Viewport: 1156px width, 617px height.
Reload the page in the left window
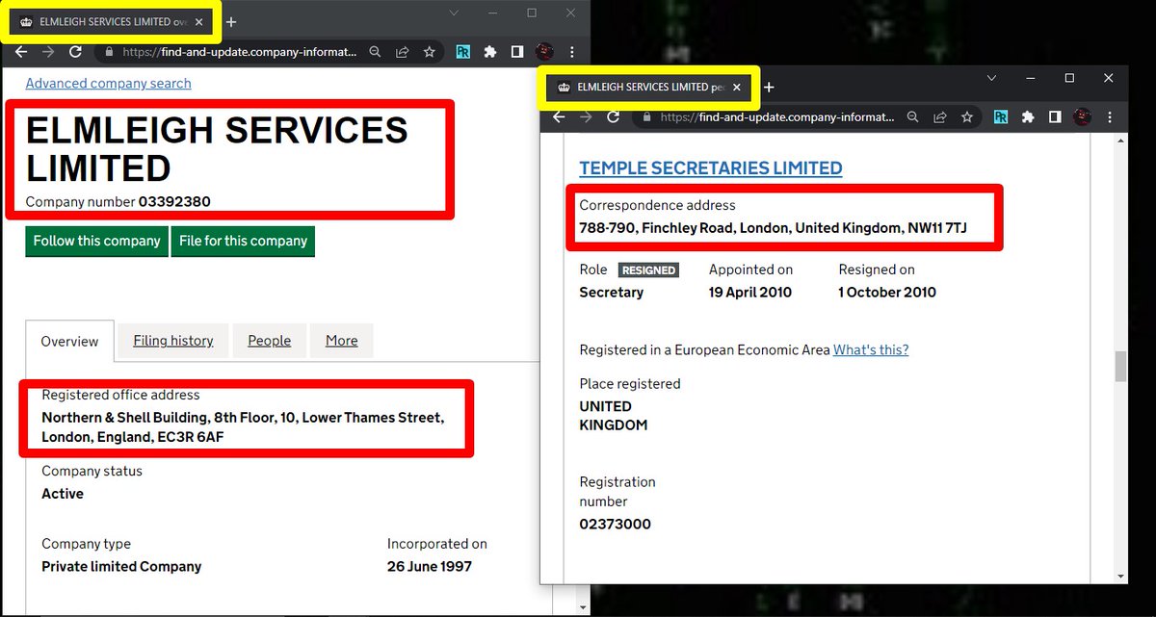pos(75,52)
